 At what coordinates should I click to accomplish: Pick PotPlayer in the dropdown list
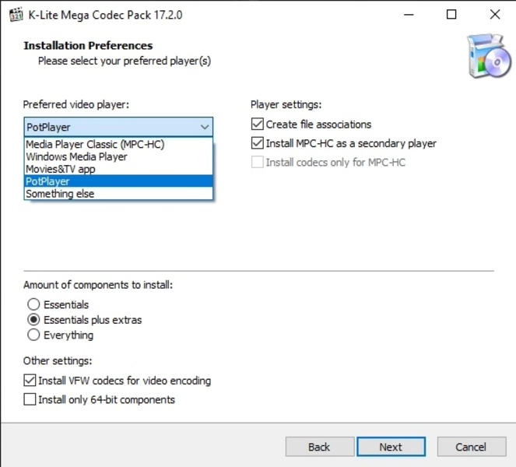tap(118, 181)
